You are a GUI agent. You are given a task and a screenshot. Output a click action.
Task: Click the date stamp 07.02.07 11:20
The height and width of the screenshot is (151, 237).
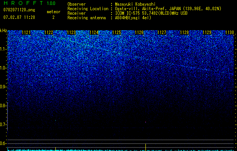pos(19,17)
